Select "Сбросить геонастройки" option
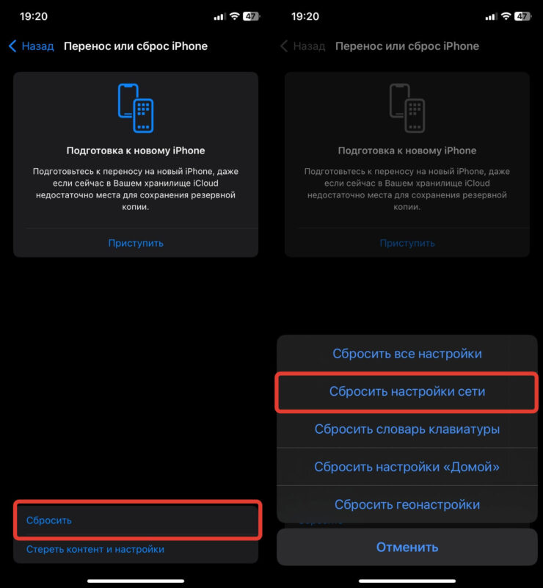Image resolution: width=543 pixels, height=588 pixels. [407, 505]
